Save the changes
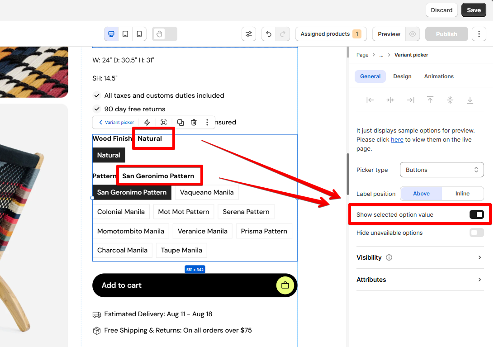Screen dimensions: 494x347 [474, 10]
